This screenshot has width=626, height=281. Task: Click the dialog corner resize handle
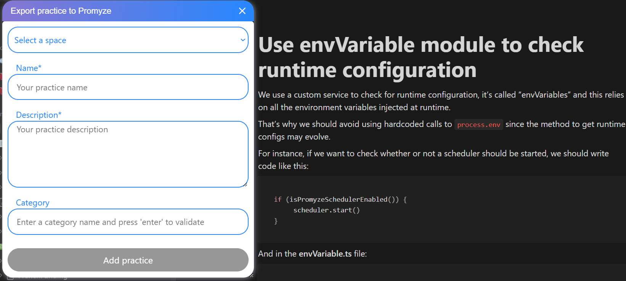point(251,275)
